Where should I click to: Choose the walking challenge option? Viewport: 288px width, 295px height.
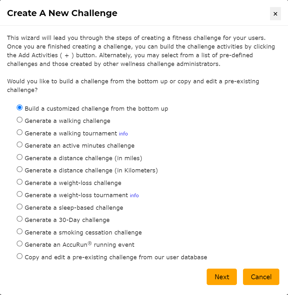coord(19,119)
